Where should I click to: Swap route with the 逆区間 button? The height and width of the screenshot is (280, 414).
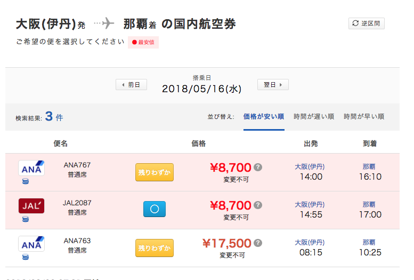click(x=367, y=23)
